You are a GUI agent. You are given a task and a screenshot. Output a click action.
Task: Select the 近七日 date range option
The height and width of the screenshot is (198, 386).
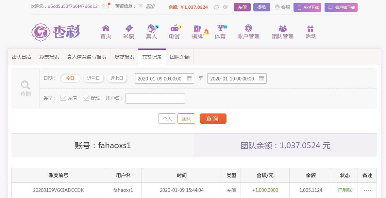(117, 78)
